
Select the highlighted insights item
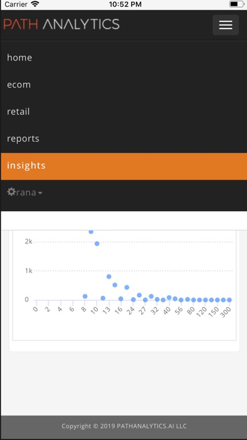(x=123, y=166)
